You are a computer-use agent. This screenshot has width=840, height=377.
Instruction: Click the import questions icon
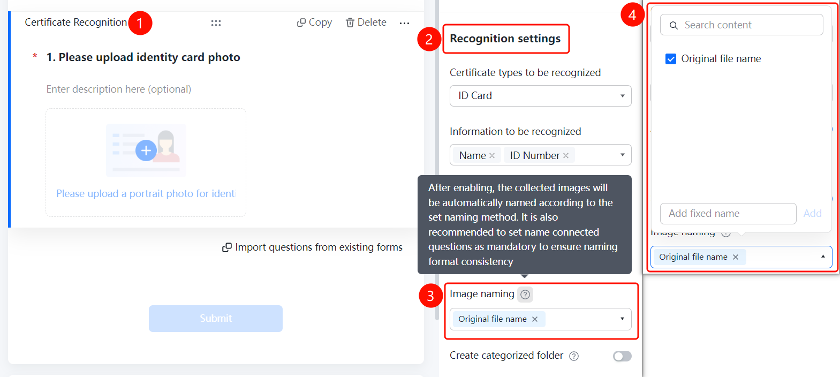[x=227, y=247]
